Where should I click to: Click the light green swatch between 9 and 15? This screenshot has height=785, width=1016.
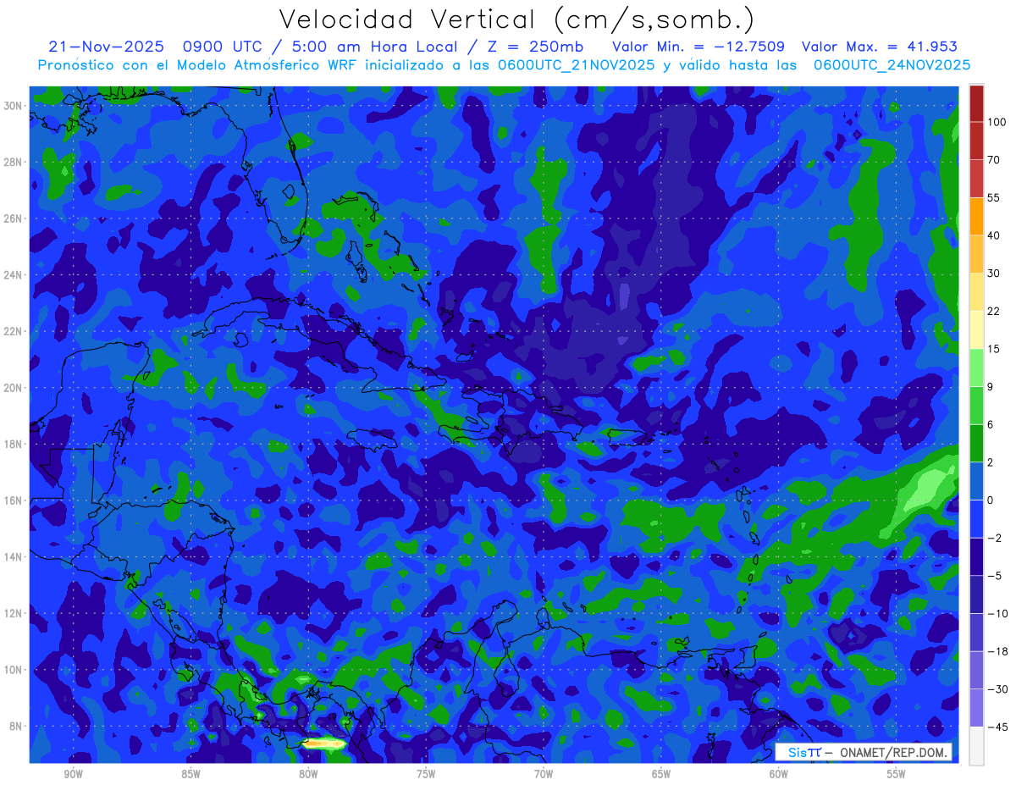pyautogui.click(x=976, y=368)
